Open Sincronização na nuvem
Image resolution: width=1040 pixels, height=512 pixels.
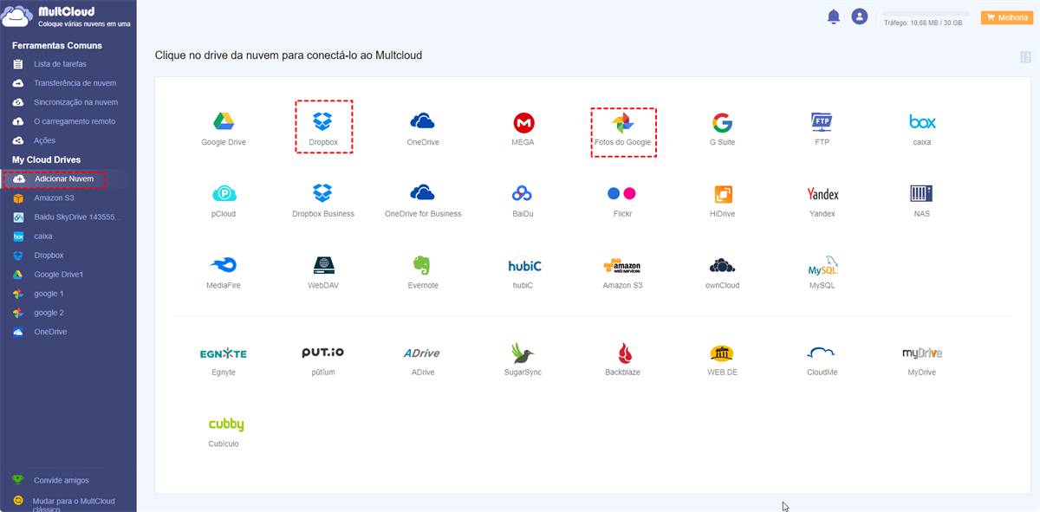pyautogui.click(x=75, y=102)
